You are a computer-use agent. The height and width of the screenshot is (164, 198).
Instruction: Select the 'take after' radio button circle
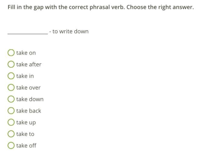(x=11, y=64)
